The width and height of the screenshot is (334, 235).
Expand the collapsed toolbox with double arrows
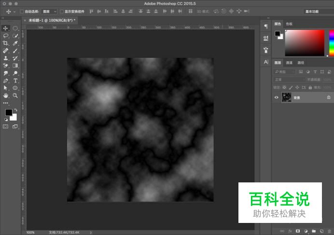click(3, 18)
